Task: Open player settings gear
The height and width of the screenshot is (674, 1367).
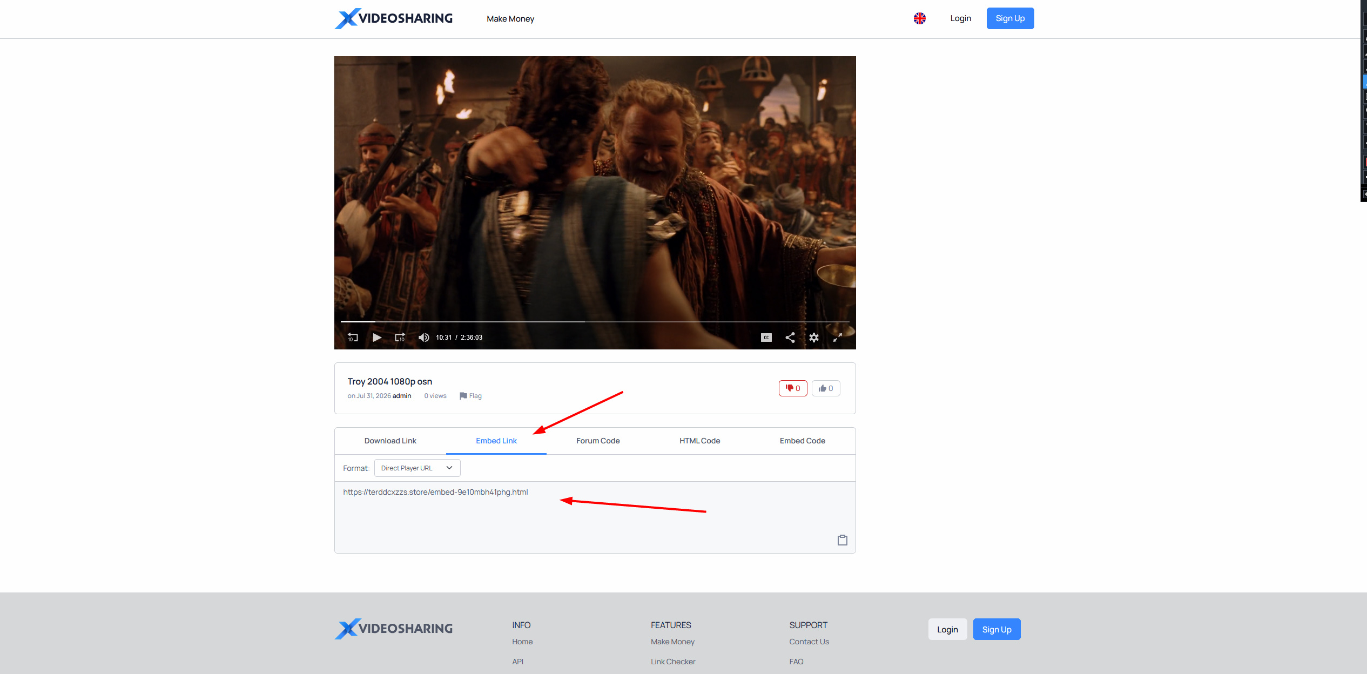Action: [x=814, y=338]
